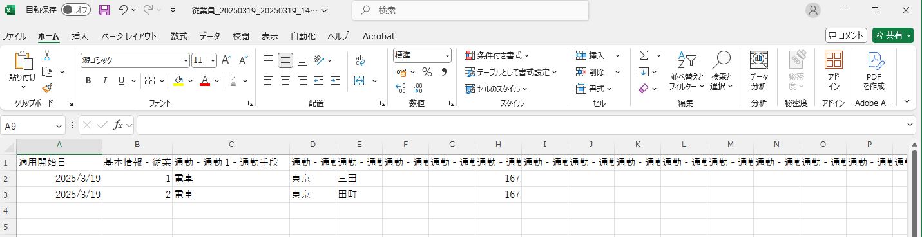Image resolution: width=922 pixels, height=237 pixels.
Task: Open Cell Styles dropdown
Action: [496, 89]
